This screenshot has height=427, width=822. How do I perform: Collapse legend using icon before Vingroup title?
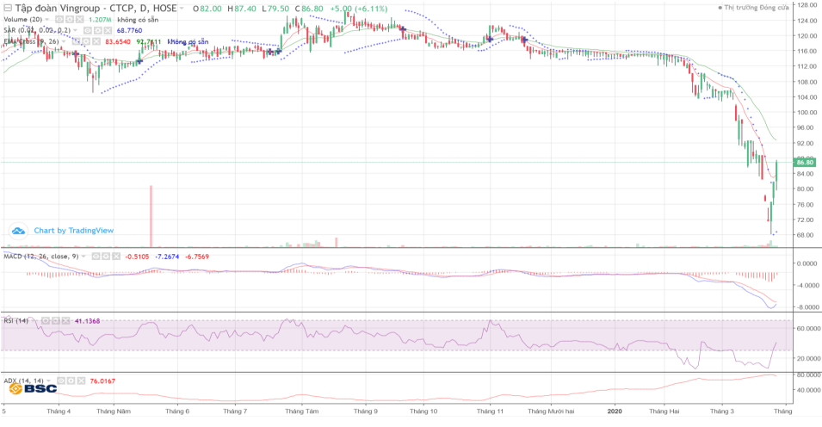(8, 9)
